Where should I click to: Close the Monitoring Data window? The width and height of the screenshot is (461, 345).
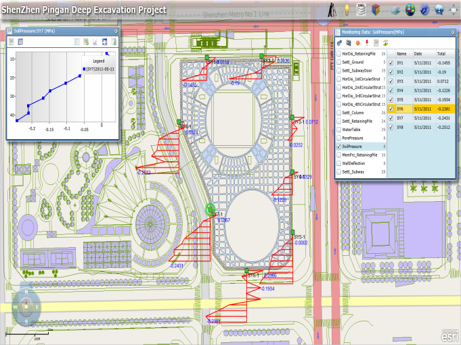coord(453,32)
